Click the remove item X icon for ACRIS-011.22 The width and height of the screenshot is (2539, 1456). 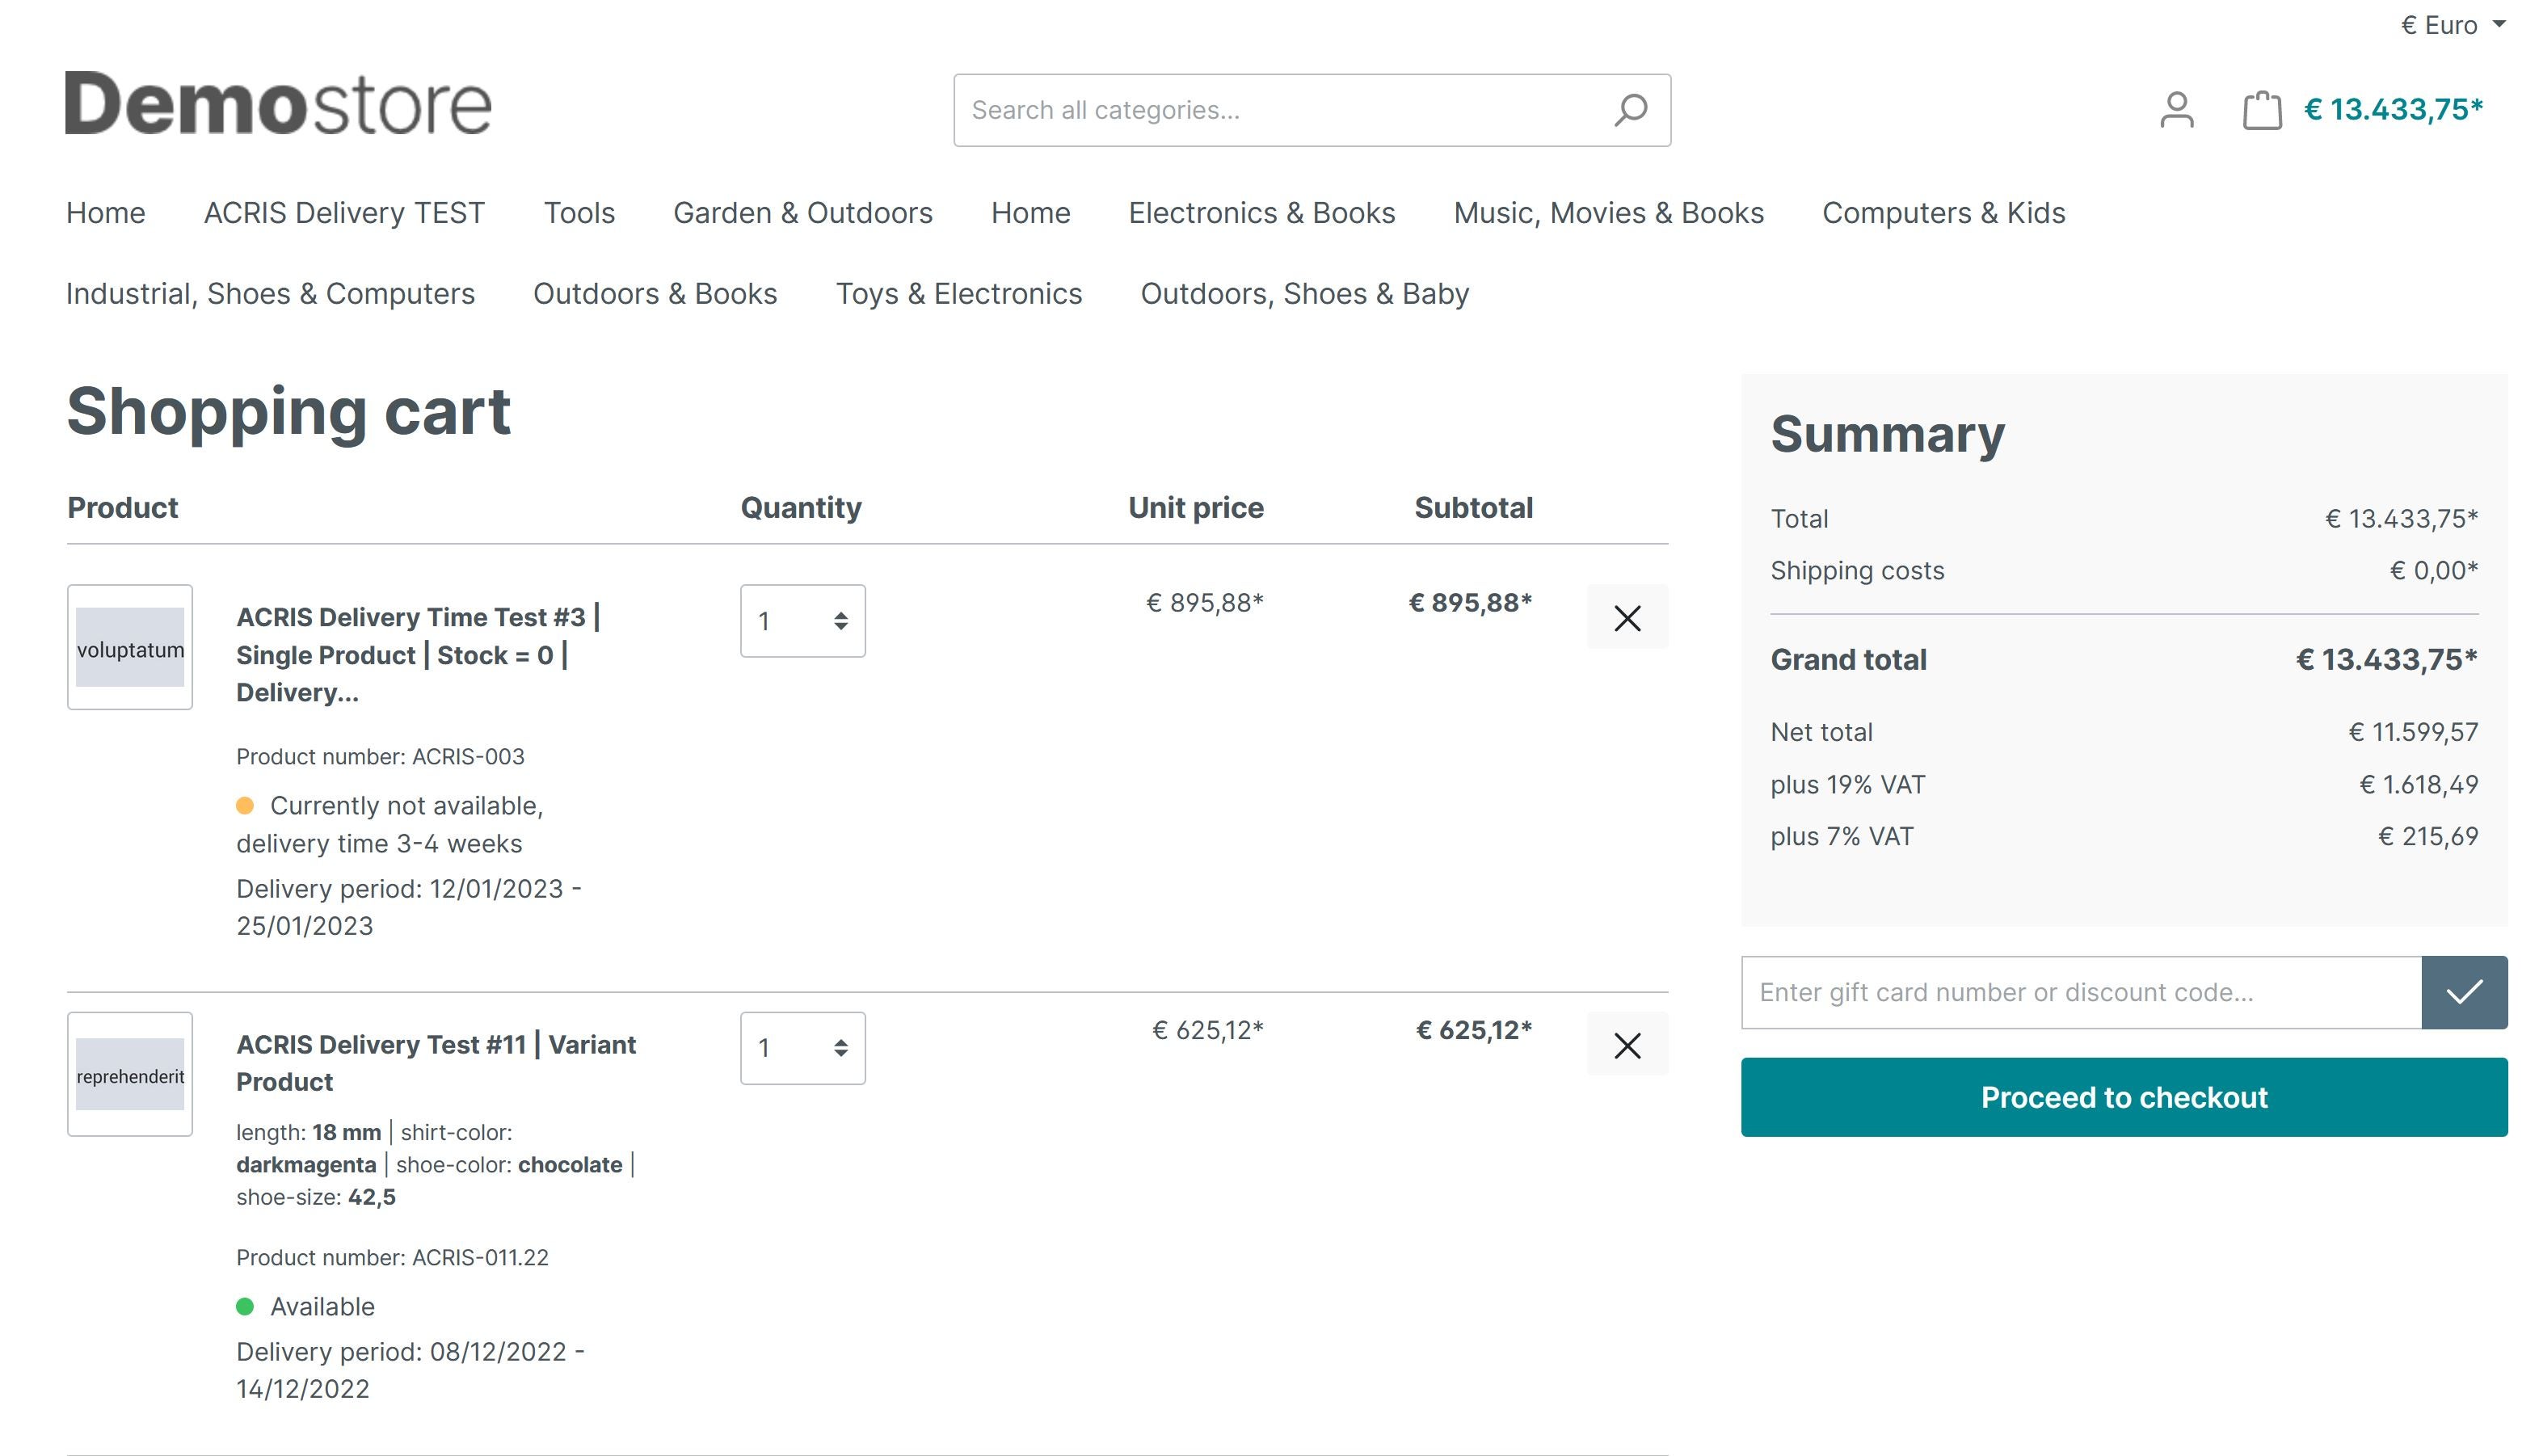pyautogui.click(x=1627, y=1046)
